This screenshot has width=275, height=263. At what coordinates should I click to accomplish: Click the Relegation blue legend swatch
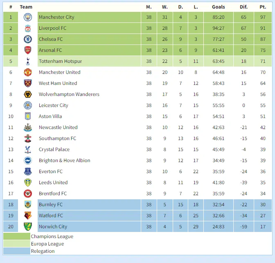tap(17, 251)
